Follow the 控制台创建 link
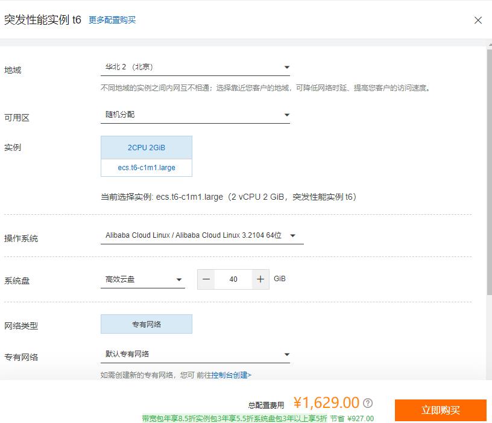The width and height of the screenshot is (492, 423). tap(232, 375)
